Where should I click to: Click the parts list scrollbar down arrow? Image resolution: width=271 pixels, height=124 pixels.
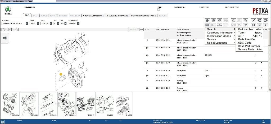[269, 90]
